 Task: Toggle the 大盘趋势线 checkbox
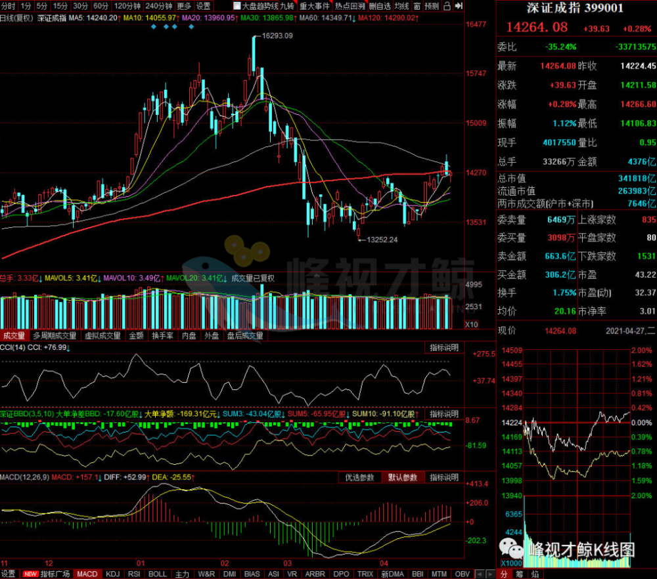click(237, 6)
